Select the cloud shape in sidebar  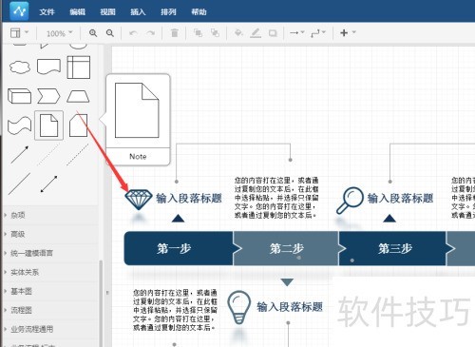[x=20, y=67]
